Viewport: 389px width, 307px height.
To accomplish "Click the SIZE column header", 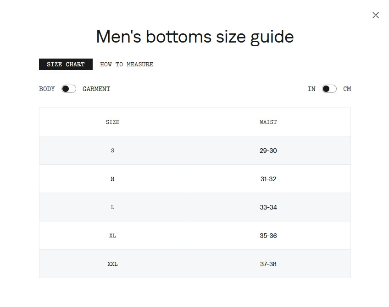I will pyautogui.click(x=113, y=122).
